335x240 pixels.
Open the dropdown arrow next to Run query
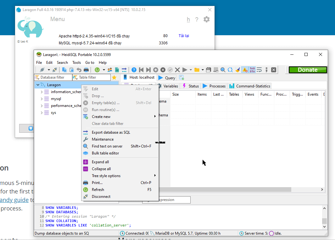191,70
